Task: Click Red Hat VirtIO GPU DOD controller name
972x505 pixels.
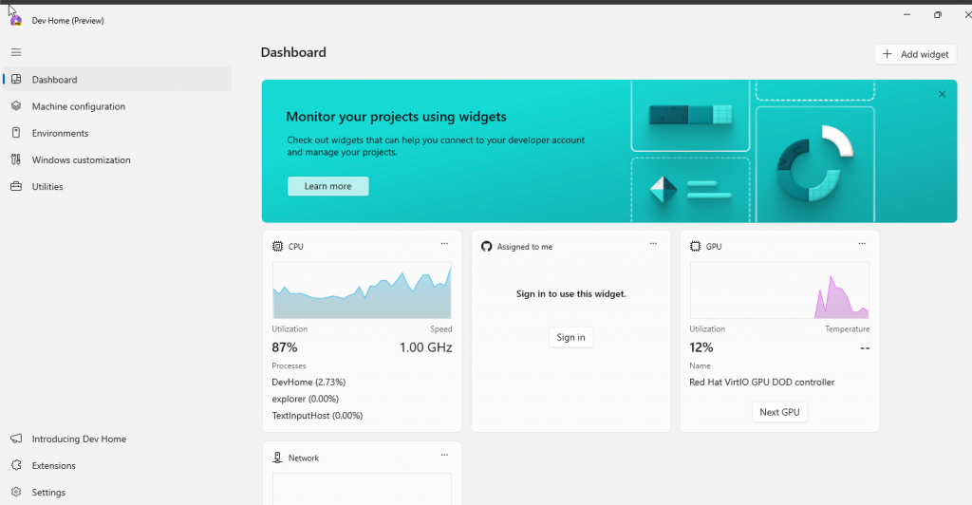Action: (x=762, y=382)
